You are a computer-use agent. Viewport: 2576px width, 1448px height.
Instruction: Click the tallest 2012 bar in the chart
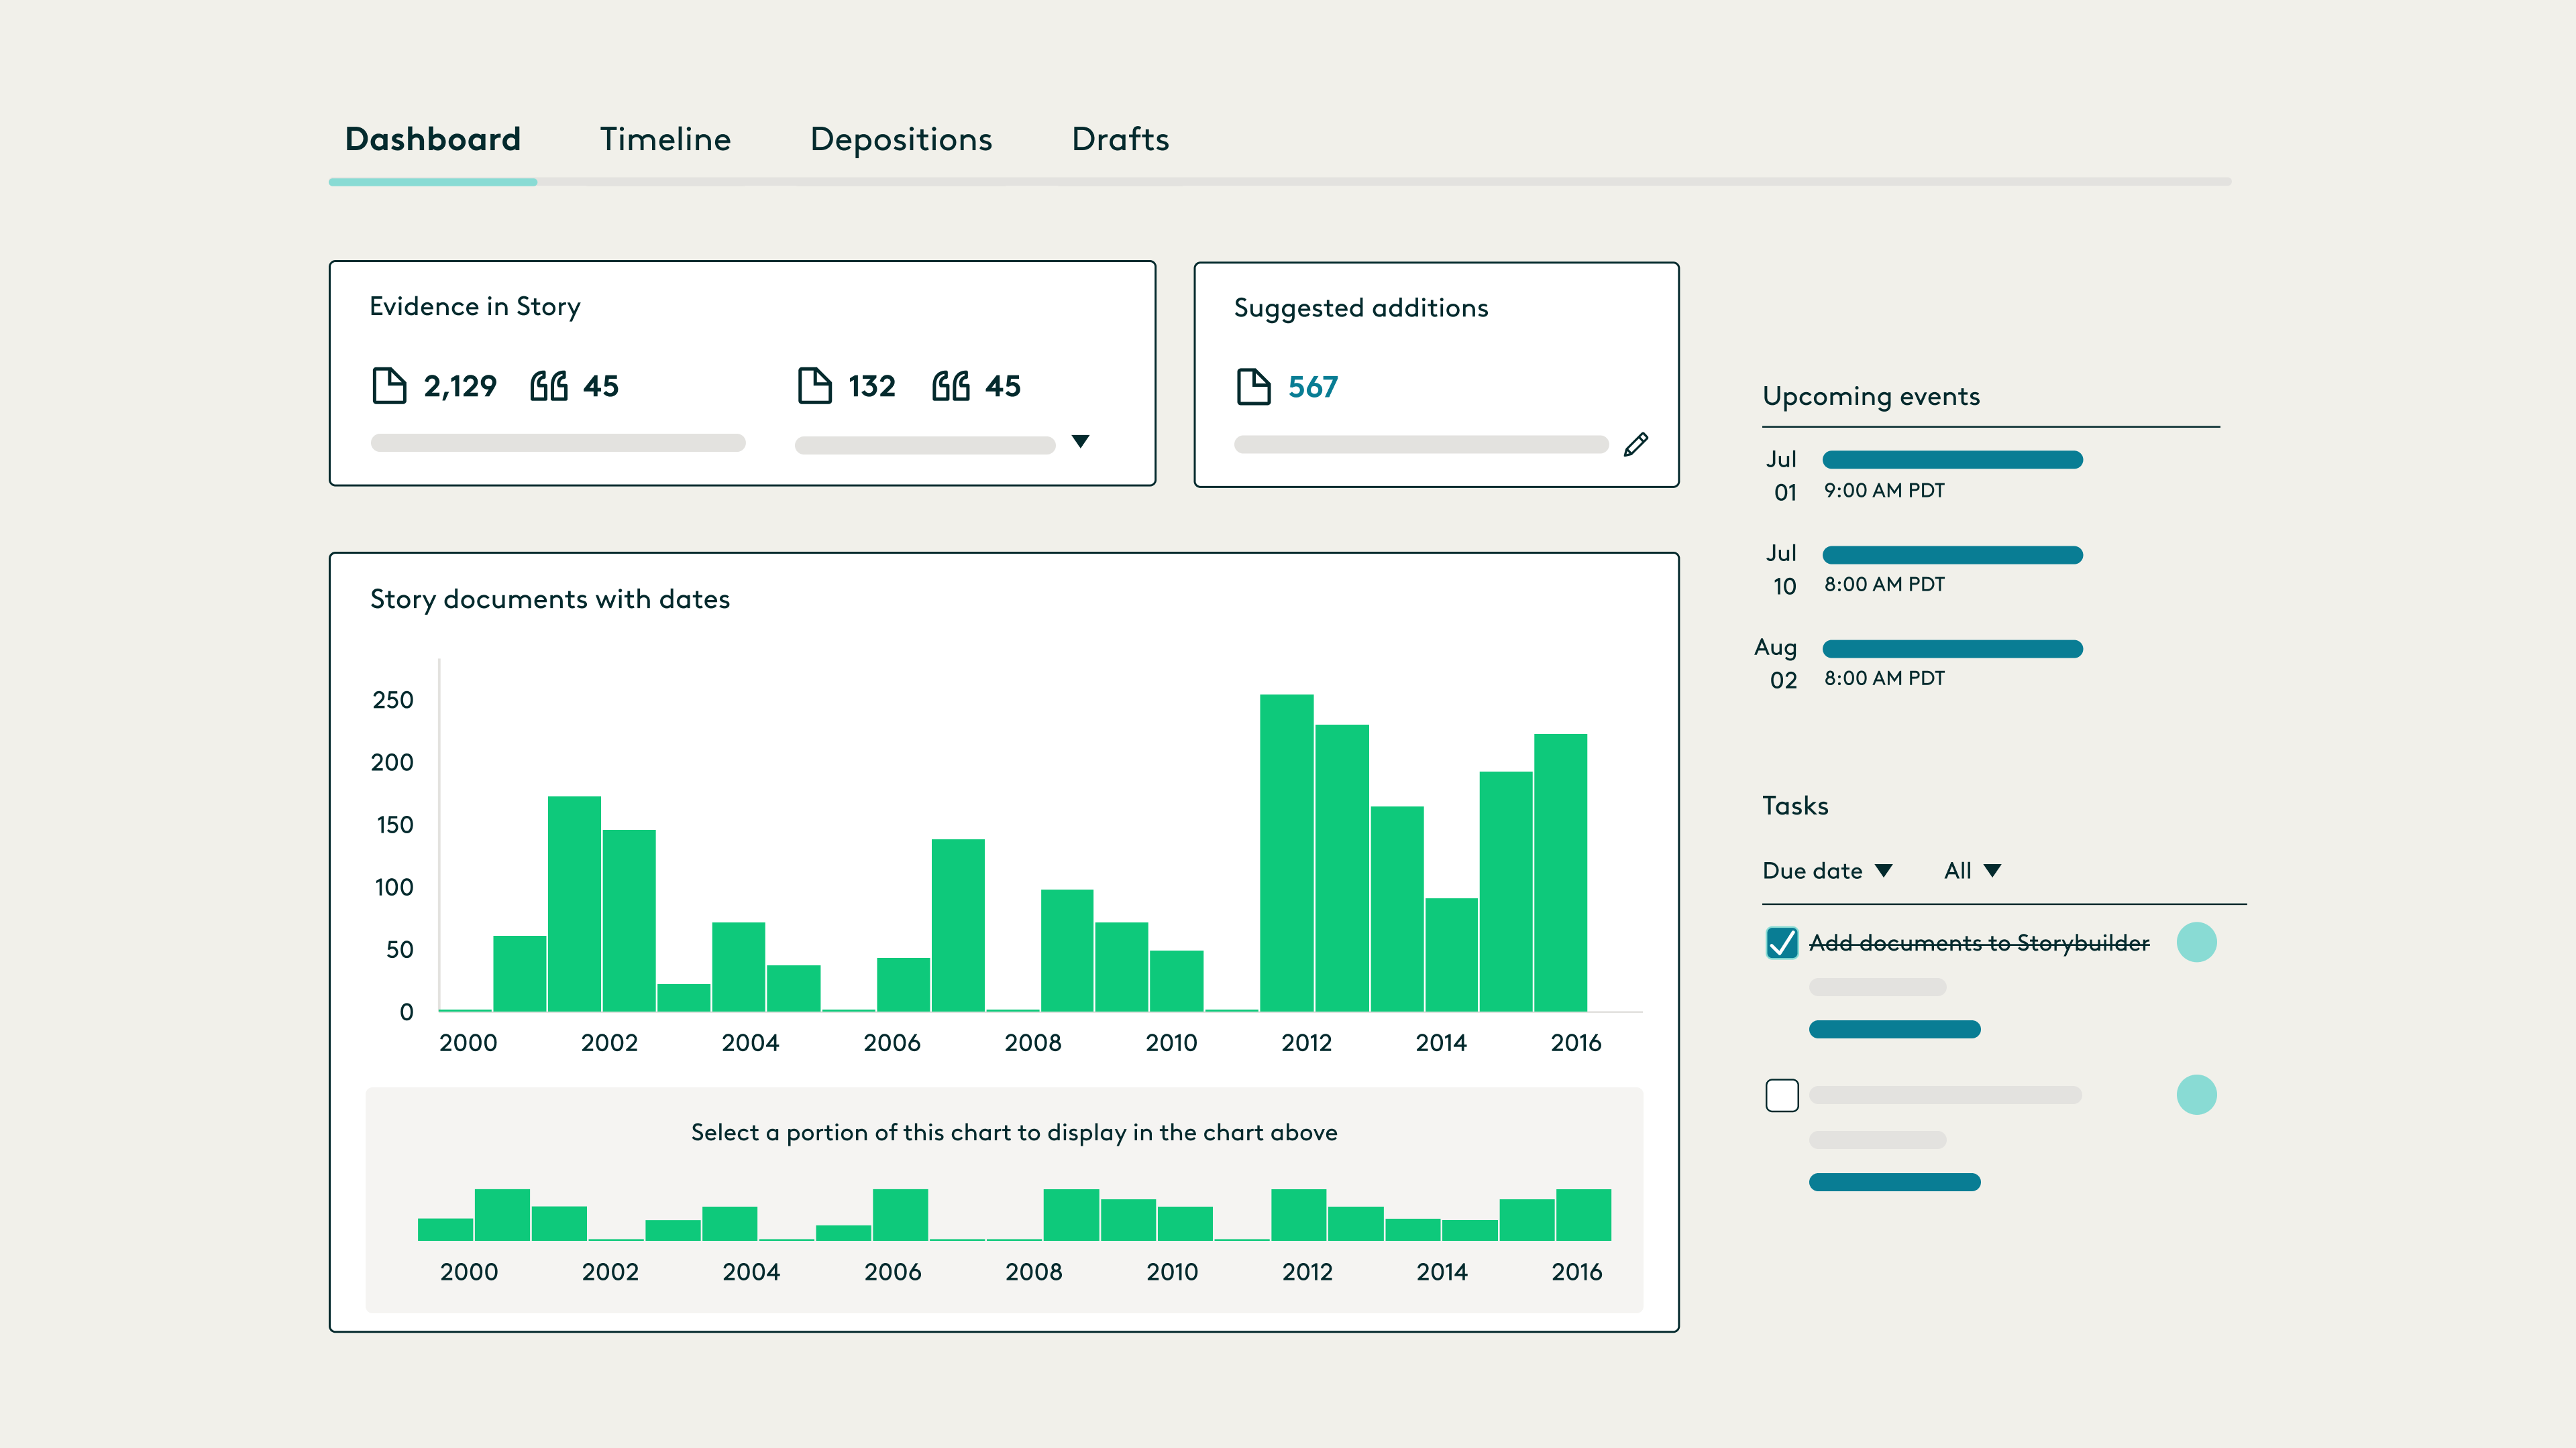click(x=1287, y=849)
